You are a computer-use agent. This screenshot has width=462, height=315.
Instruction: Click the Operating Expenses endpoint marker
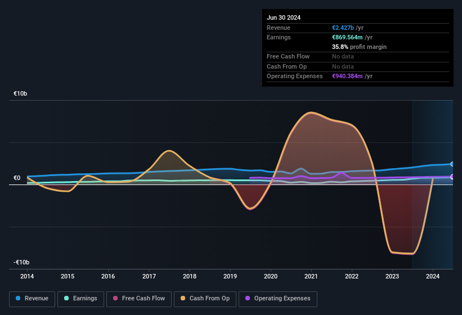click(x=452, y=177)
